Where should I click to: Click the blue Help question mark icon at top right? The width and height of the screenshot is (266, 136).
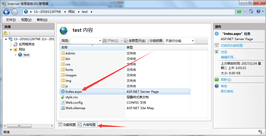click(258, 11)
